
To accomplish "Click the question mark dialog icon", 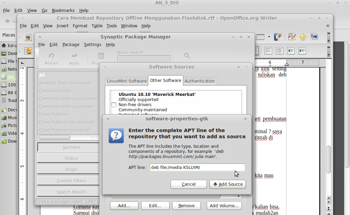I will (x=116, y=135).
